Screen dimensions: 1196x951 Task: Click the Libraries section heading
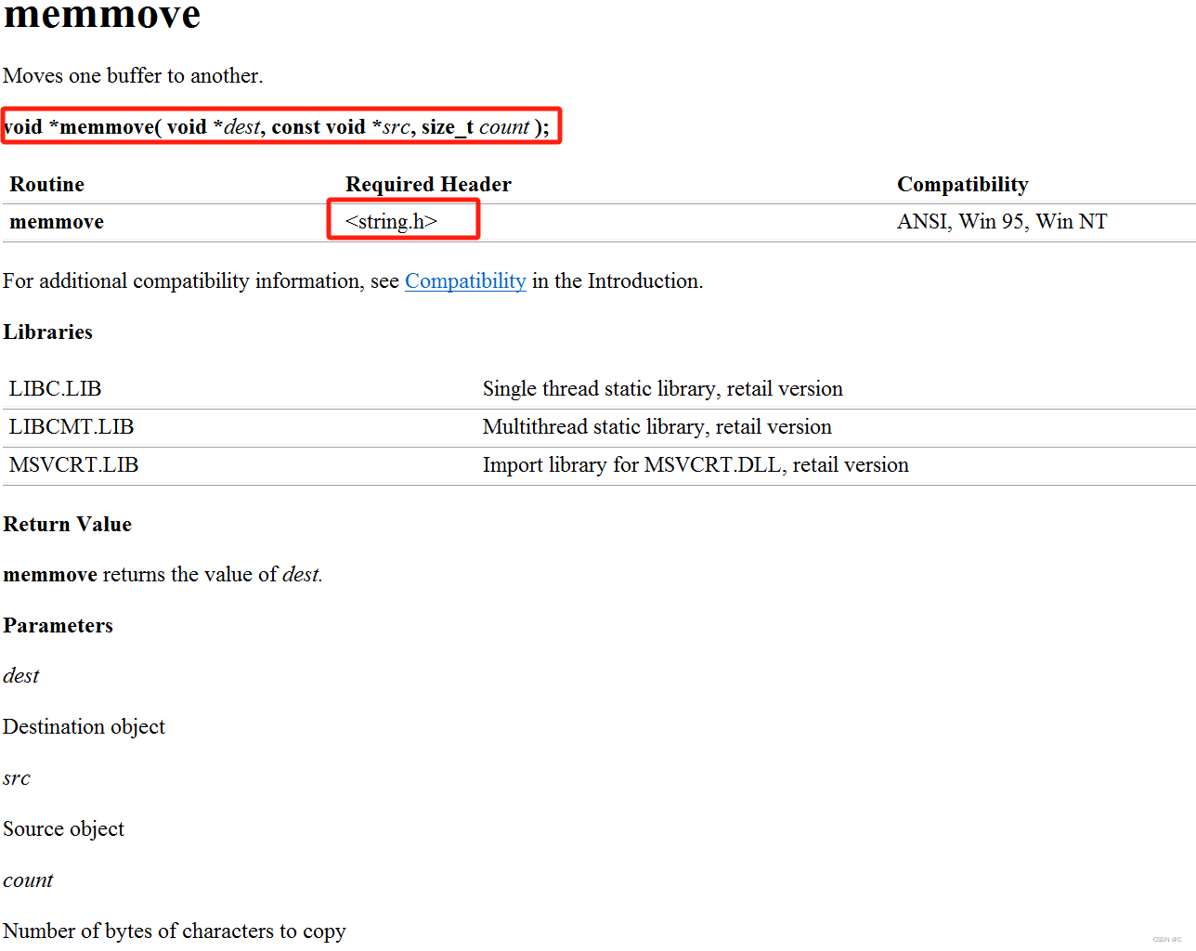pyautogui.click(x=47, y=332)
